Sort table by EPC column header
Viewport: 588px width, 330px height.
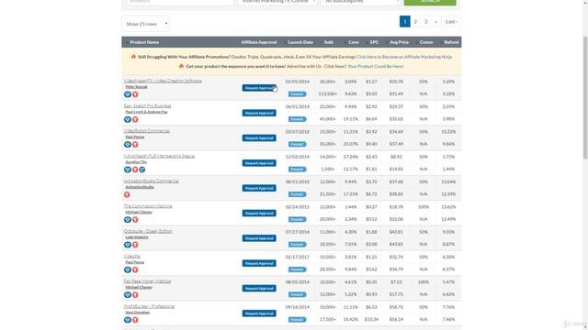click(x=374, y=42)
